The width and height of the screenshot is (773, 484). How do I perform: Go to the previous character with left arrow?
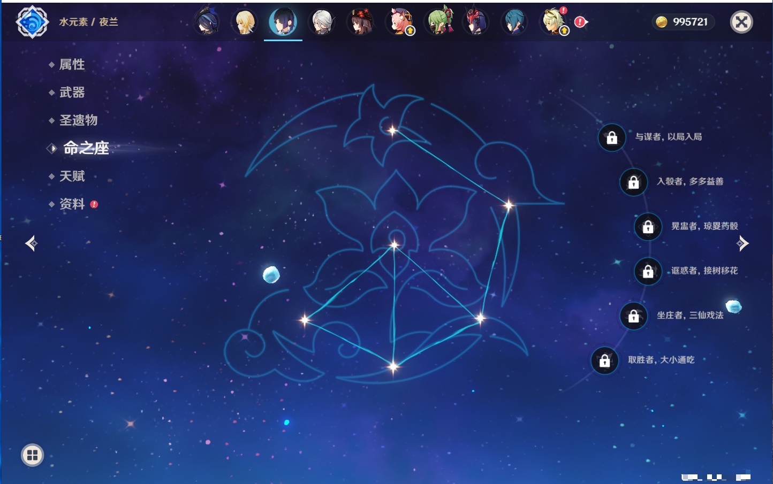point(31,243)
